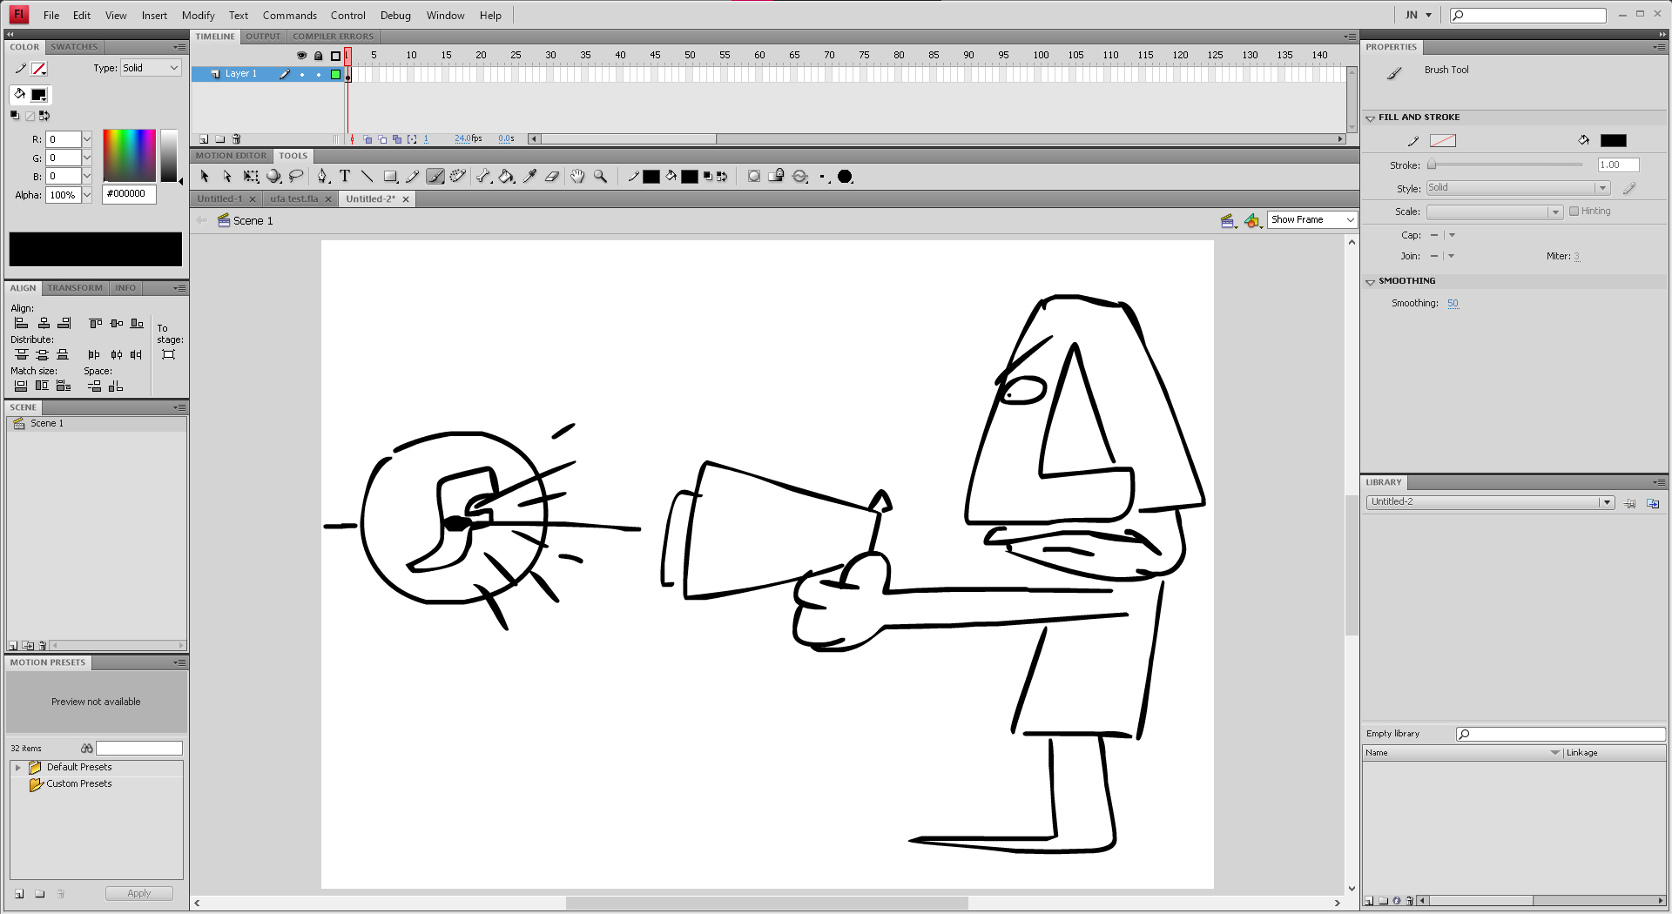Viewport: 1672px width, 914px height.
Task: Enable the stroke Hinting checkbox
Action: point(1574,212)
